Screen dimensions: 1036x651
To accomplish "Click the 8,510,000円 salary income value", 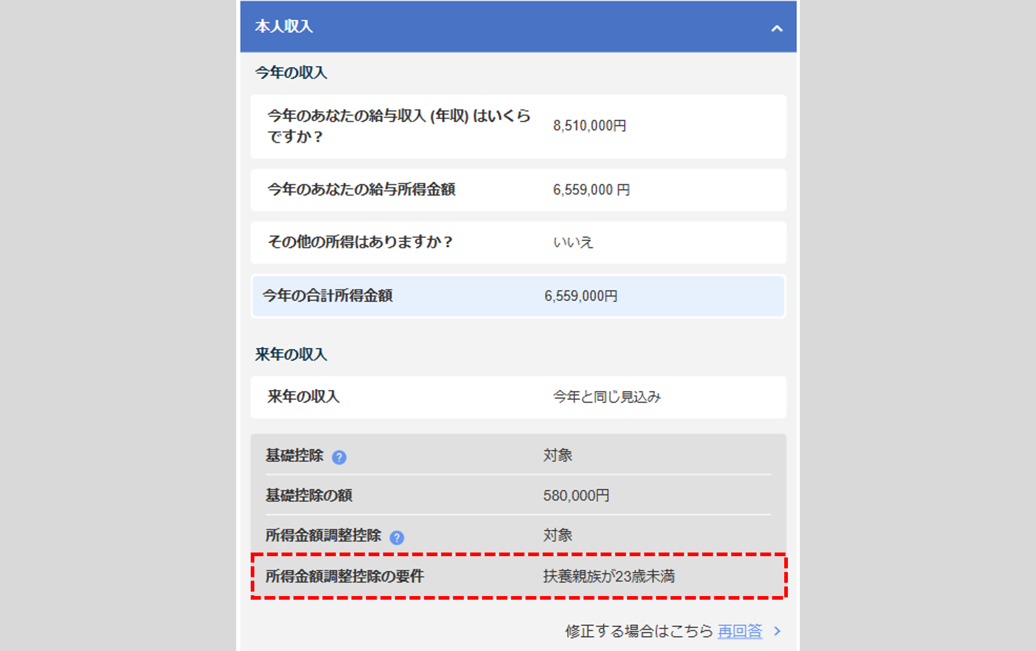I will 589,126.
